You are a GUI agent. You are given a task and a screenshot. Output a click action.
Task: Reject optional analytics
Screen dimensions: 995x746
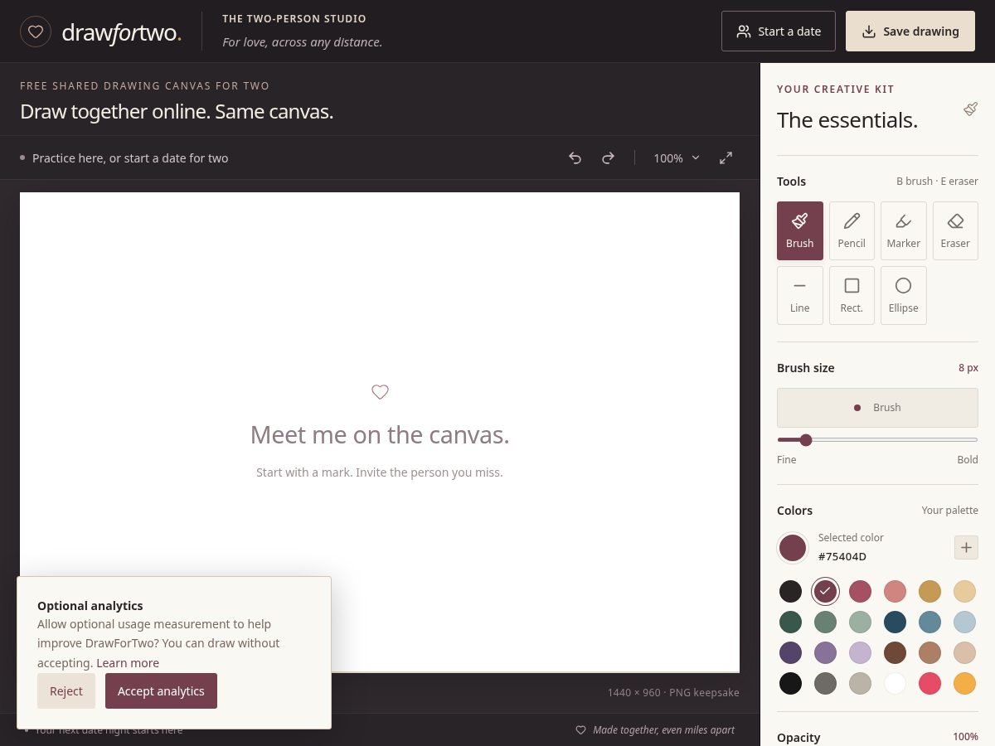tap(66, 690)
